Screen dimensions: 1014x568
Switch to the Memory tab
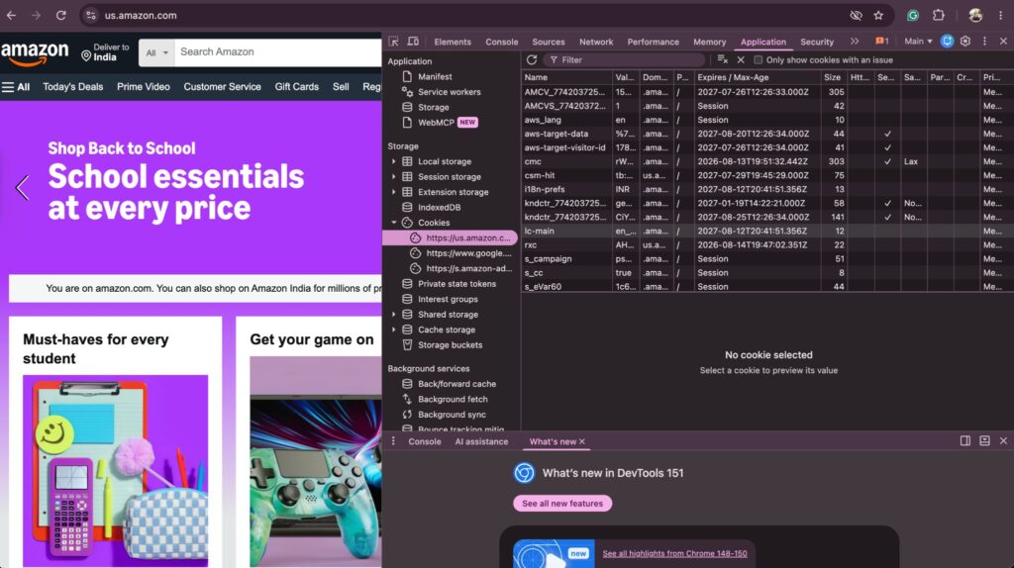click(x=709, y=42)
